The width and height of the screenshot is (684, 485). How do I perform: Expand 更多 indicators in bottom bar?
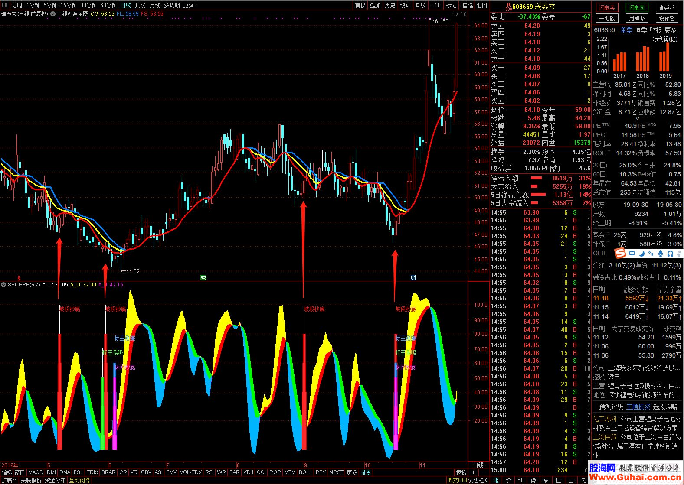click(352, 472)
